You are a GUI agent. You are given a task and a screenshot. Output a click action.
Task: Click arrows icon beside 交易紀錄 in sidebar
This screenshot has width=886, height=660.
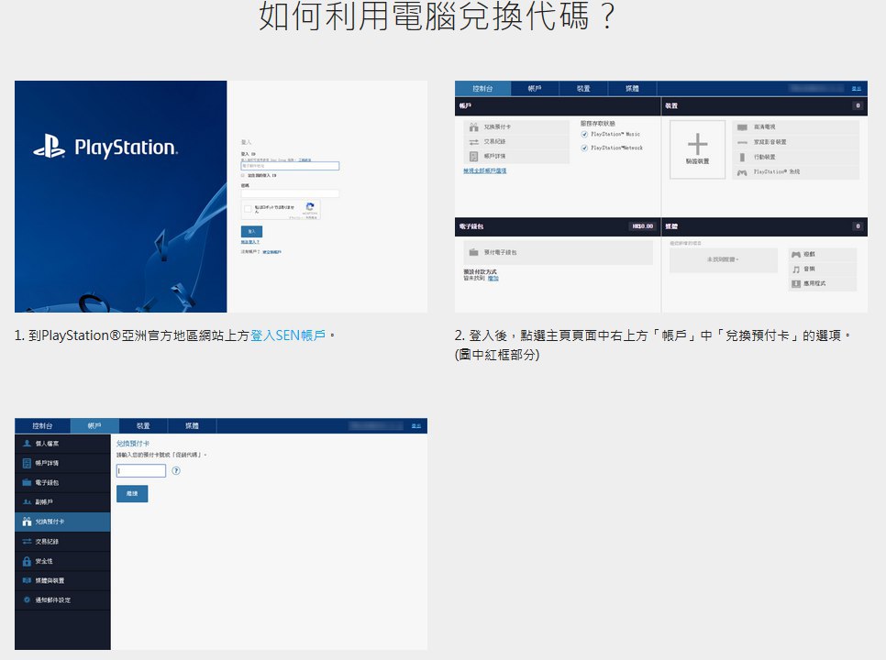pyautogui.click(x=27, y=542)
